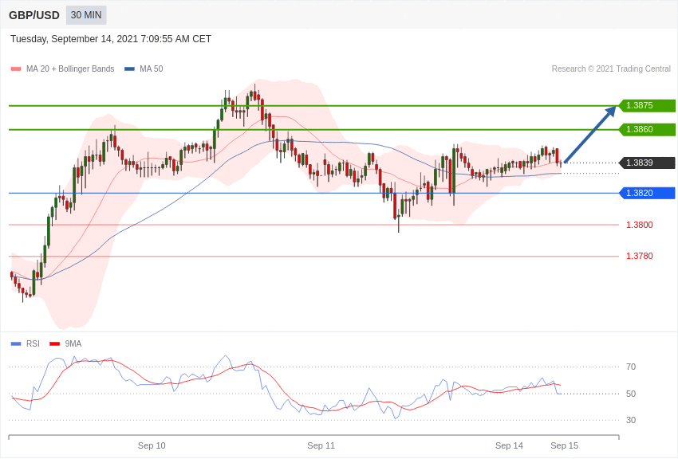The width and height of the screenshot is (678, 459).
Task: Click the Sep 10 date axis label
Action: click(x=152, y=445)
